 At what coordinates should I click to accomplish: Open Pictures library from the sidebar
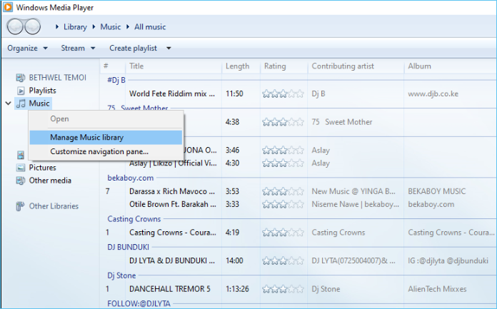coord(41,168)
